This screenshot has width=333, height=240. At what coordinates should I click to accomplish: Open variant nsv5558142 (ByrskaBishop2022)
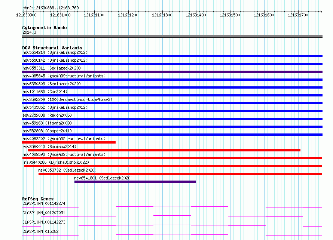[55, 60]
